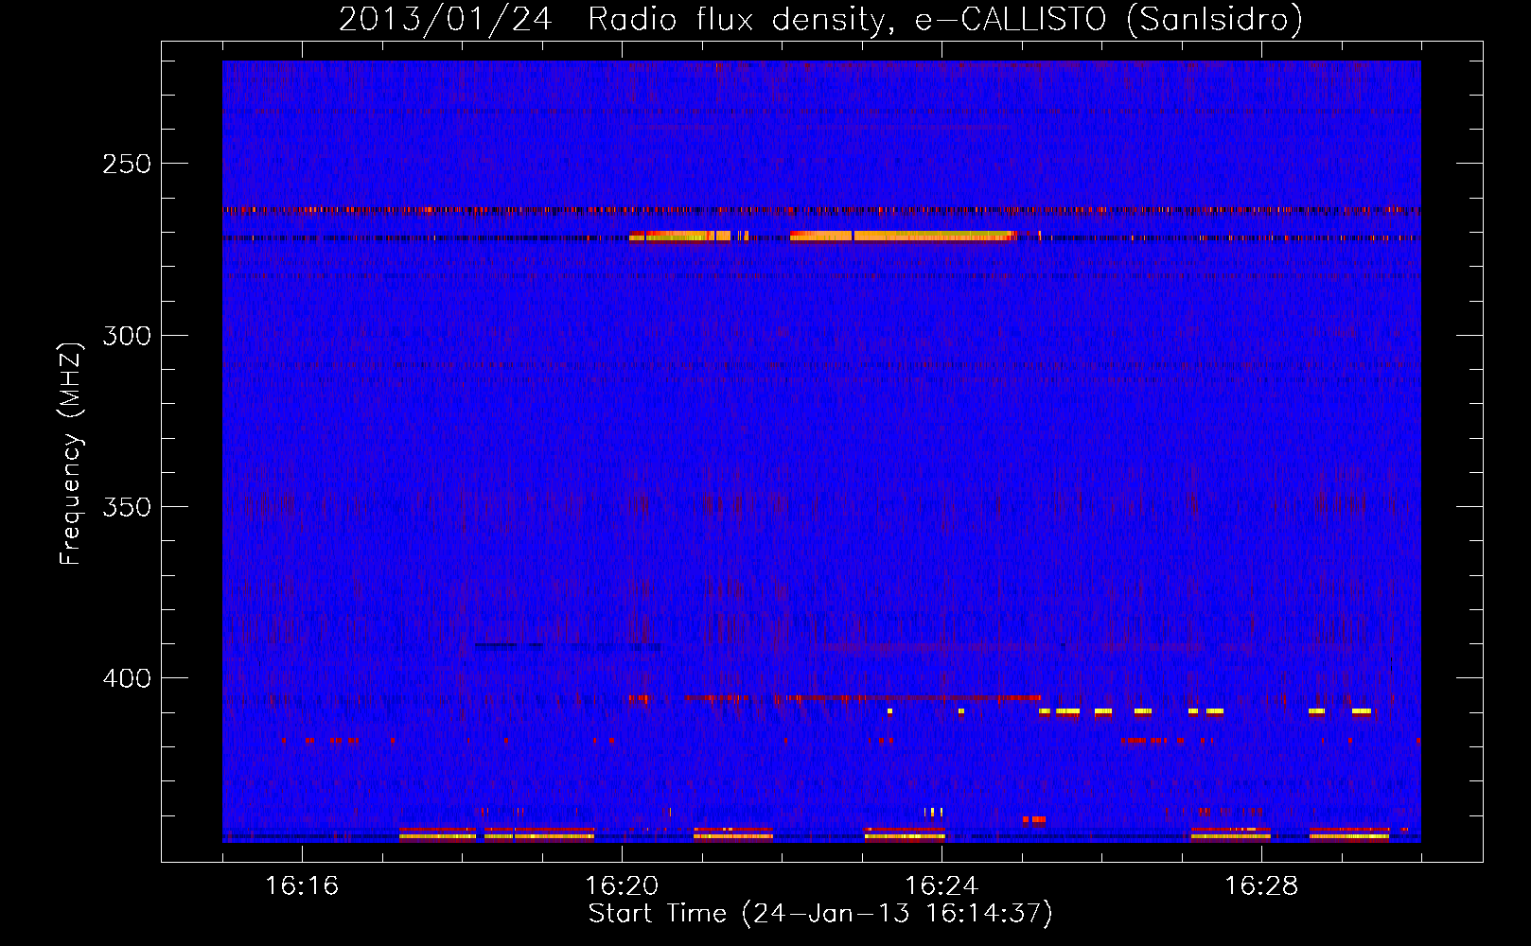Screen dimensions: 1531x946
Task: Click the 16:20 time tick label
Action: 622,885
